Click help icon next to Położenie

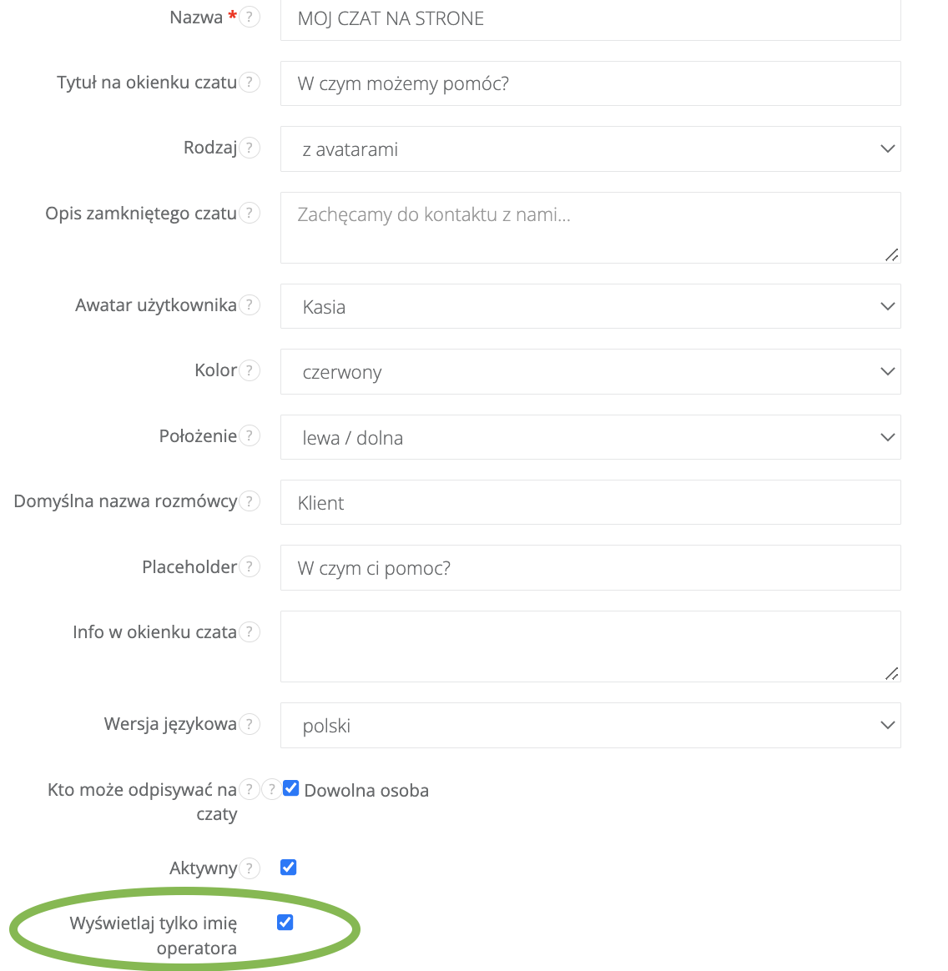249,435
